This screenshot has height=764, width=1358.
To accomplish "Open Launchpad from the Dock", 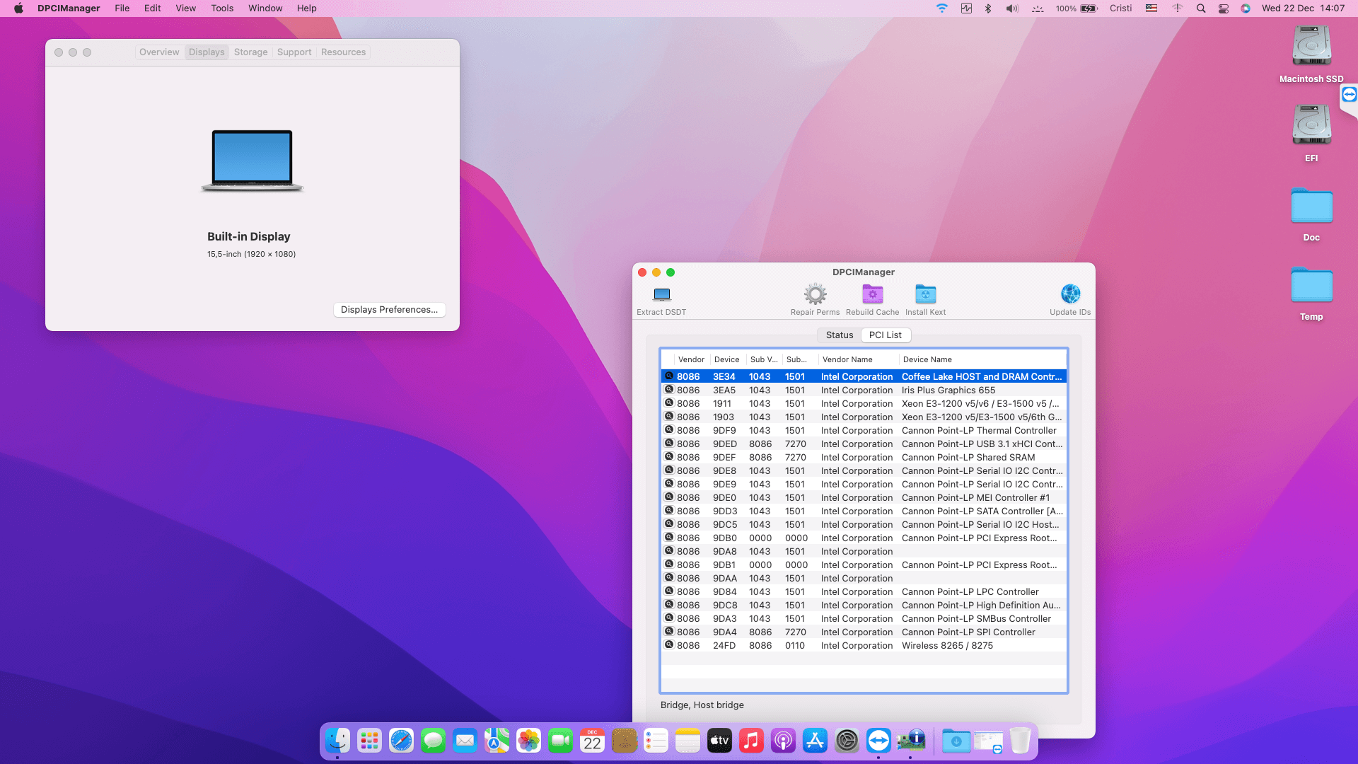I will [369, 741].
